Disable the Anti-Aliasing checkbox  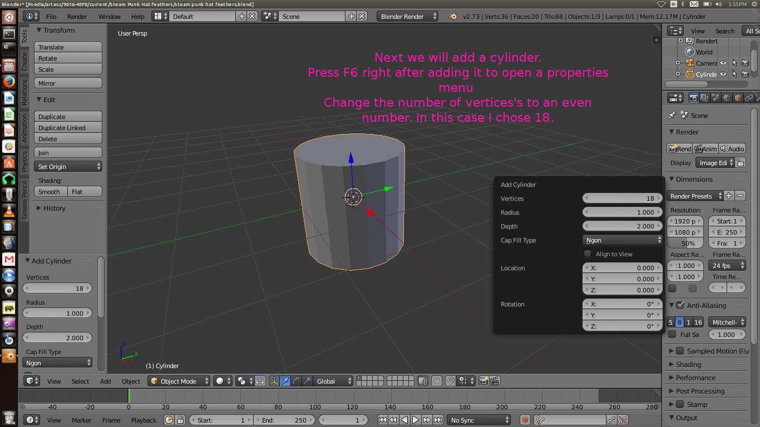coord(681,305)
